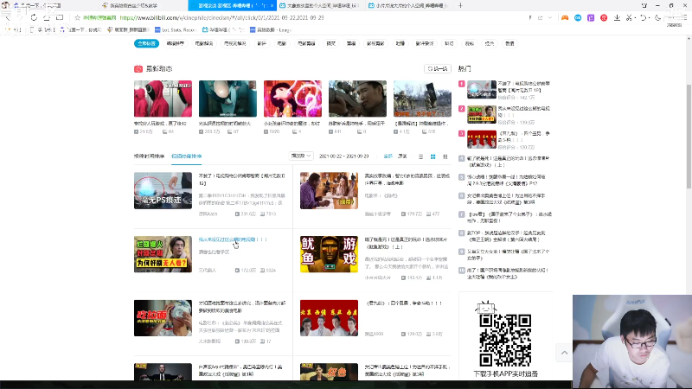Open the pink cartoon thumbnail in 最新动态
The height and width of the screenshot is (389, 692).
[x=292, y=99]
